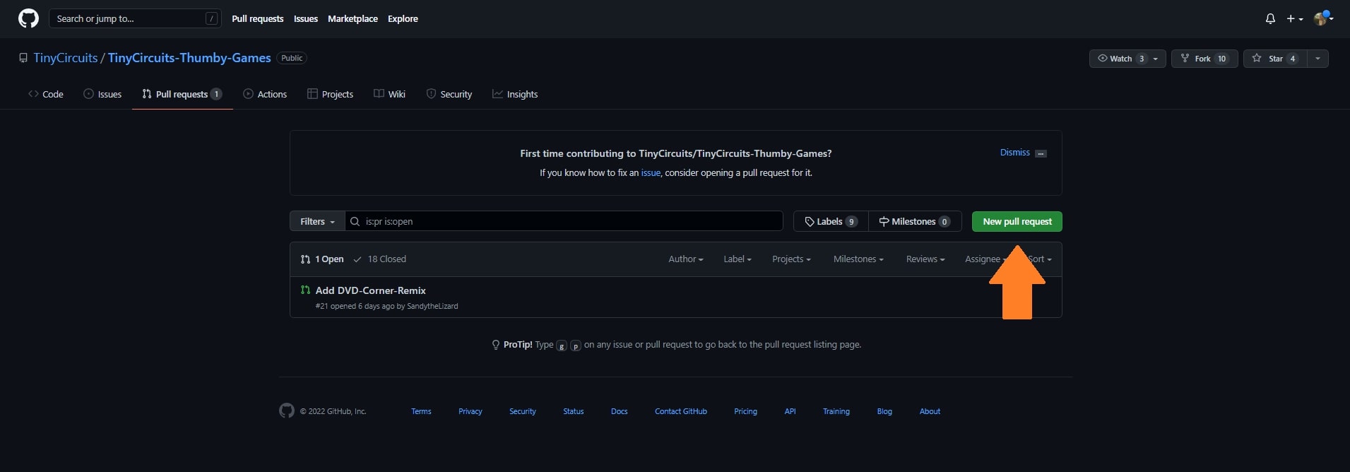The height and width of the screenshot is (472, 1350).
Task: Fork the repository
Action: pyautogui.click(x=1204, y=59)
